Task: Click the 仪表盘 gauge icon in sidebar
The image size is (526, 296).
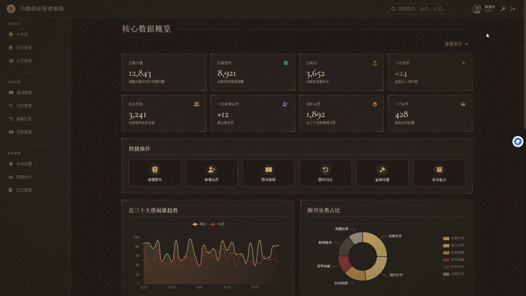Action: [x=11, y=35]
